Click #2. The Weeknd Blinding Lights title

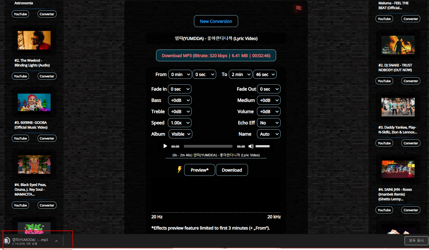32,63
